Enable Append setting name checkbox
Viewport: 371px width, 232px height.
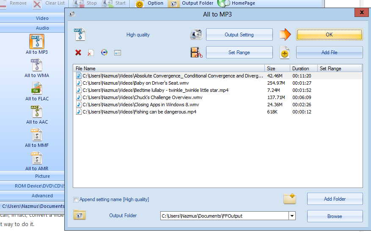(x=76, y=199)
